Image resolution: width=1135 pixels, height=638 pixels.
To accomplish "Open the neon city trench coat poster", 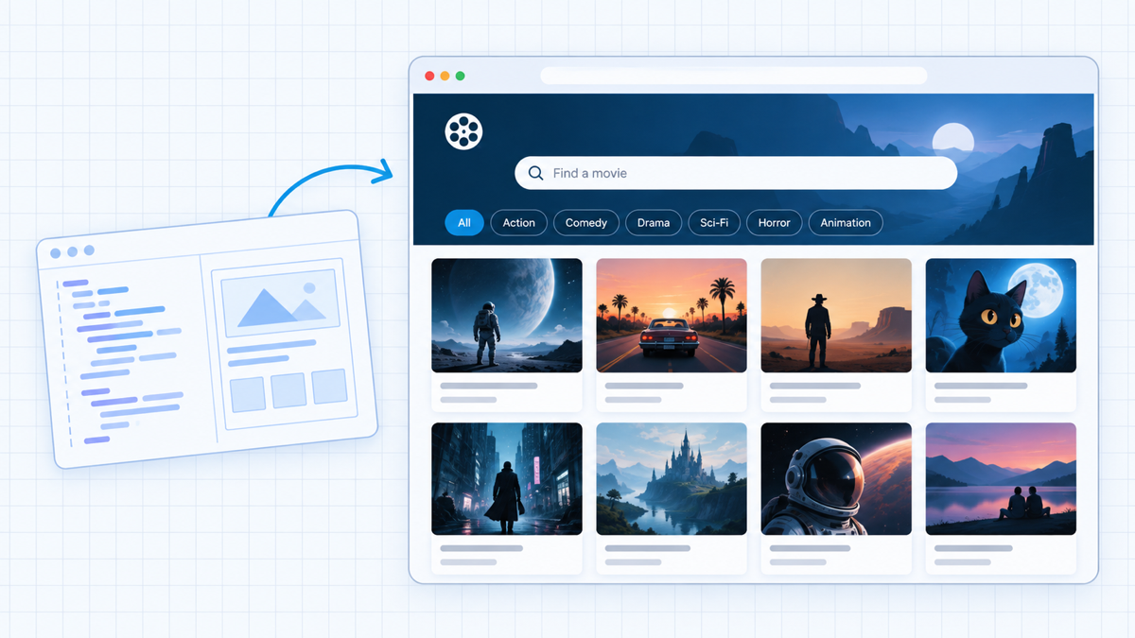I will 507,479.
